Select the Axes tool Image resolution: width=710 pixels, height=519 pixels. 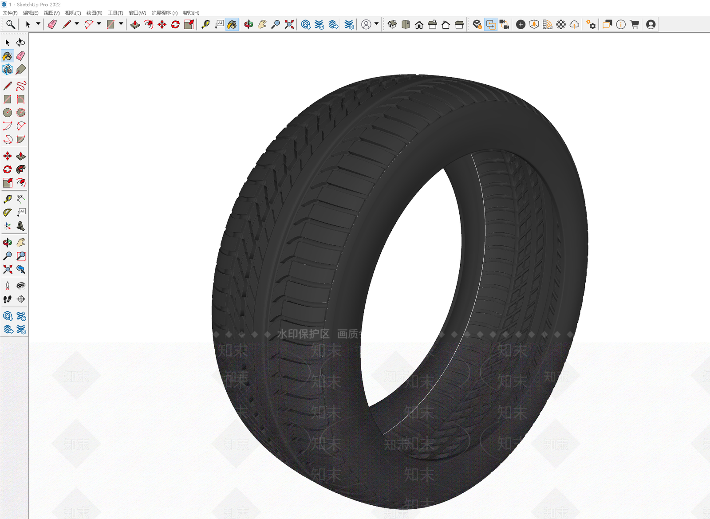pyautogui.click(x=8, y=226)
